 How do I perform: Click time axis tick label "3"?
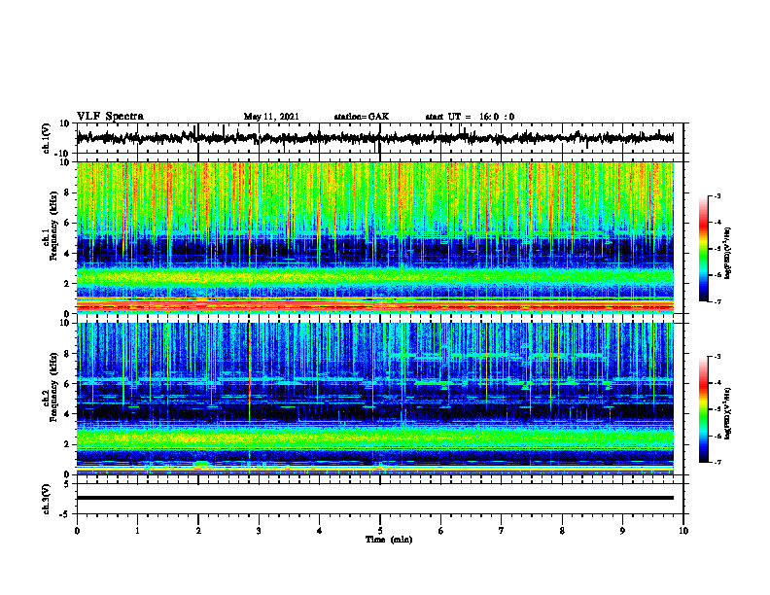coord(259,531)
